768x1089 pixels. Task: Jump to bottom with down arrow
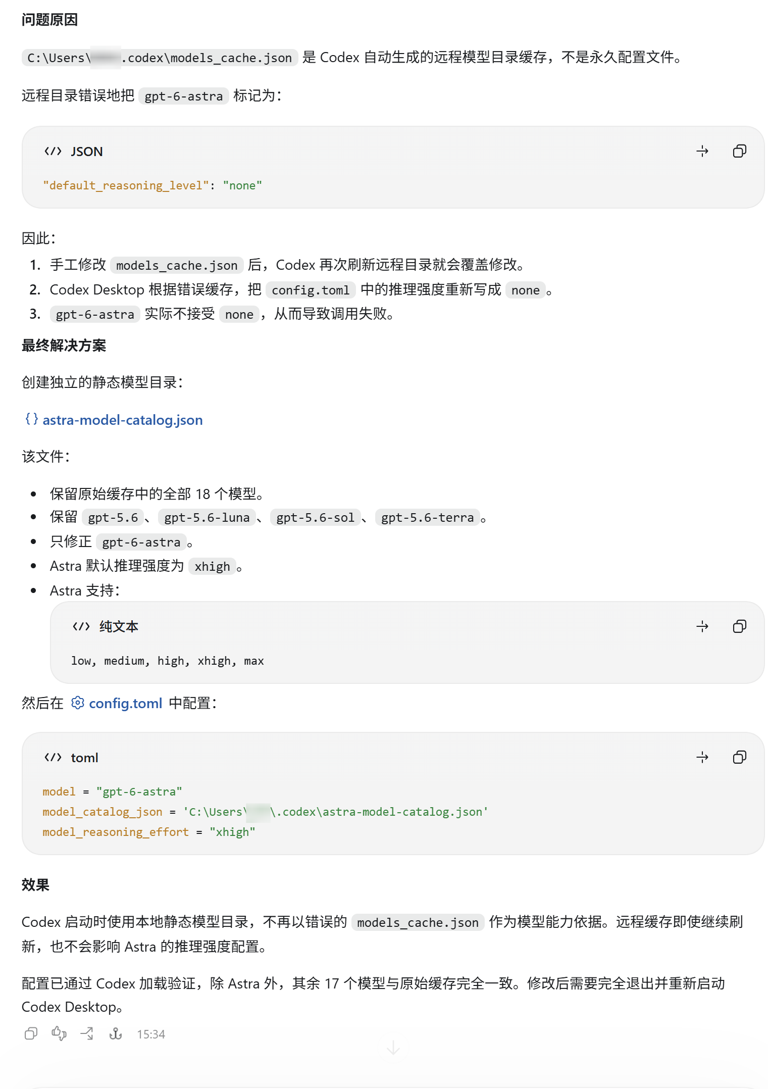point(393,1048)
